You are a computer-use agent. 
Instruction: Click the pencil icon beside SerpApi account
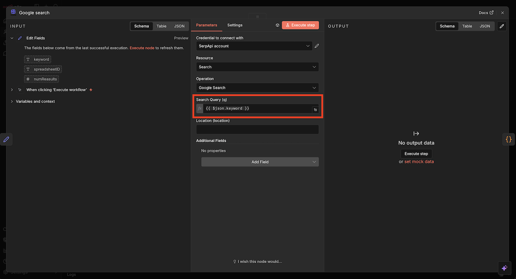tap(317, 46)
